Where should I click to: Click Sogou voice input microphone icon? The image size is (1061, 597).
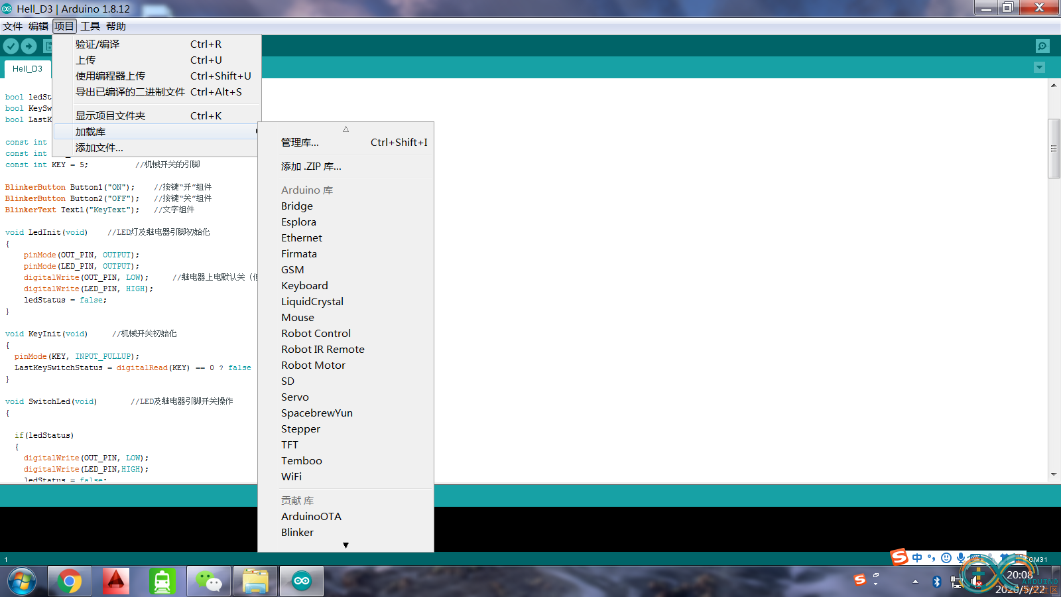(960, 558)
